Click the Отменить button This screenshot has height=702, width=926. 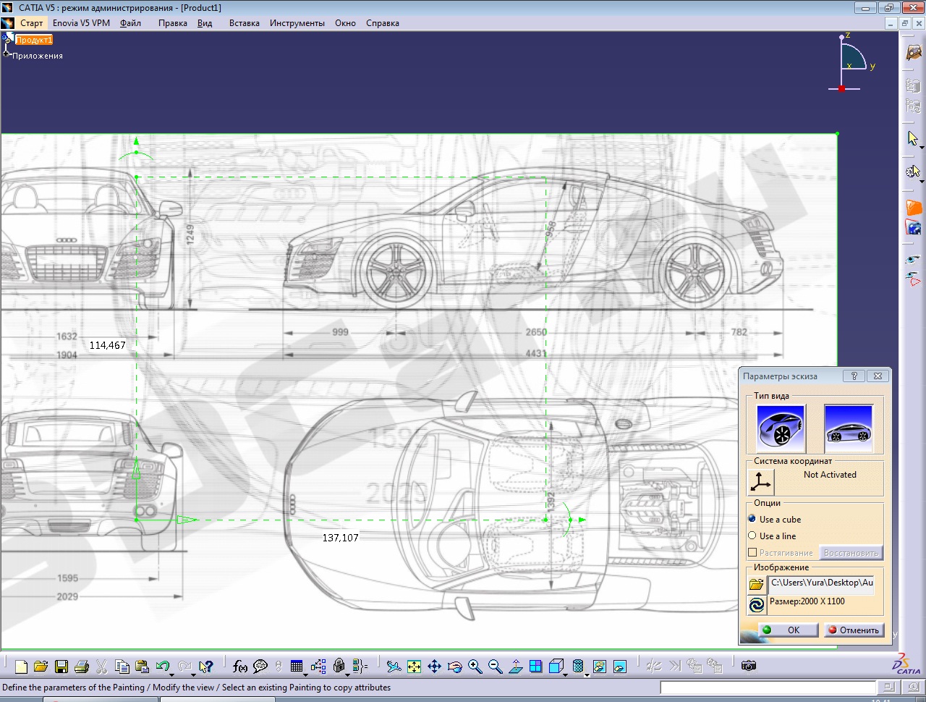click(x=854, y=630)
